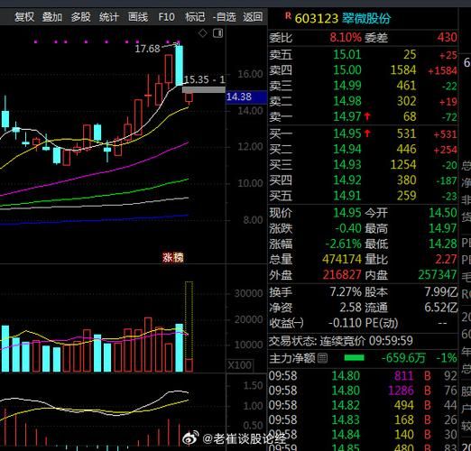Click the 交易状态 连续竞价 status line
The image size is (471, 451).
tap(341, 341)
